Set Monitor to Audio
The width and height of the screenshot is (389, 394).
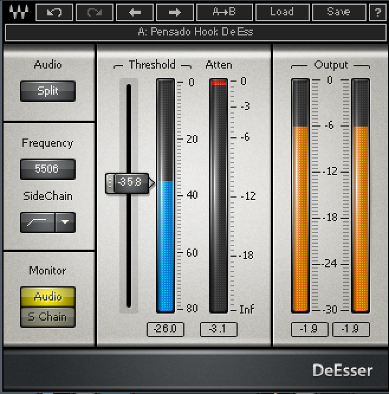click(48, 297)
